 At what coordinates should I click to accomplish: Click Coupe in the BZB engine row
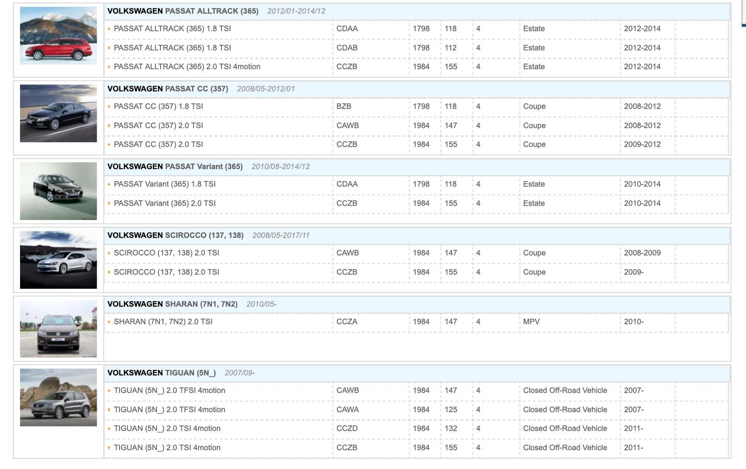[x=534, y=106]
